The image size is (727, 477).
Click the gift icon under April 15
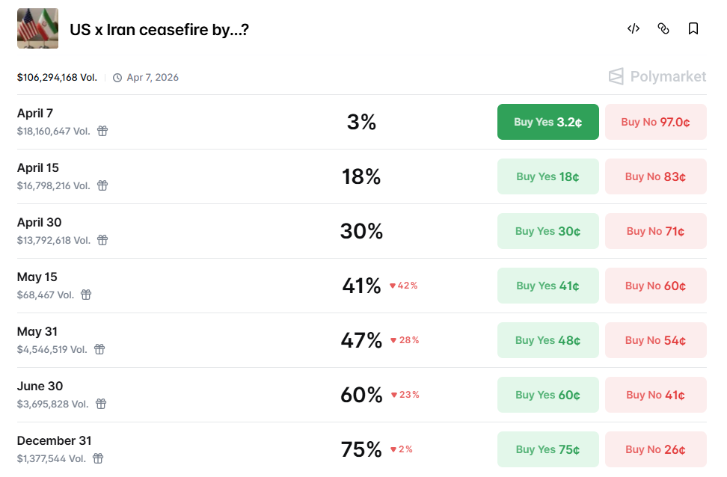(102, 185)
